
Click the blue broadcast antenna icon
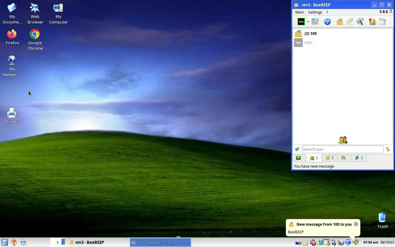327,22
